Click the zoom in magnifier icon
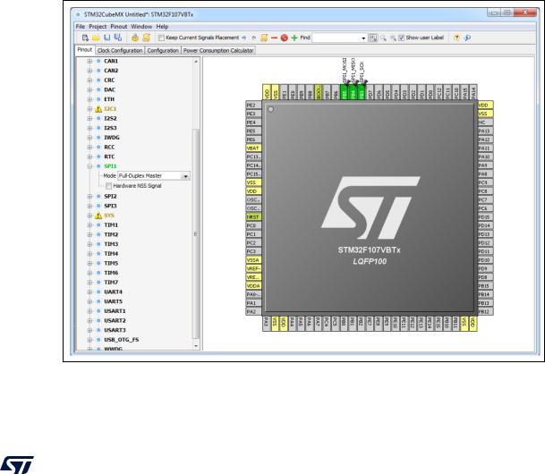545x474 pixels. pyautogui.click(x=383, y=38)
